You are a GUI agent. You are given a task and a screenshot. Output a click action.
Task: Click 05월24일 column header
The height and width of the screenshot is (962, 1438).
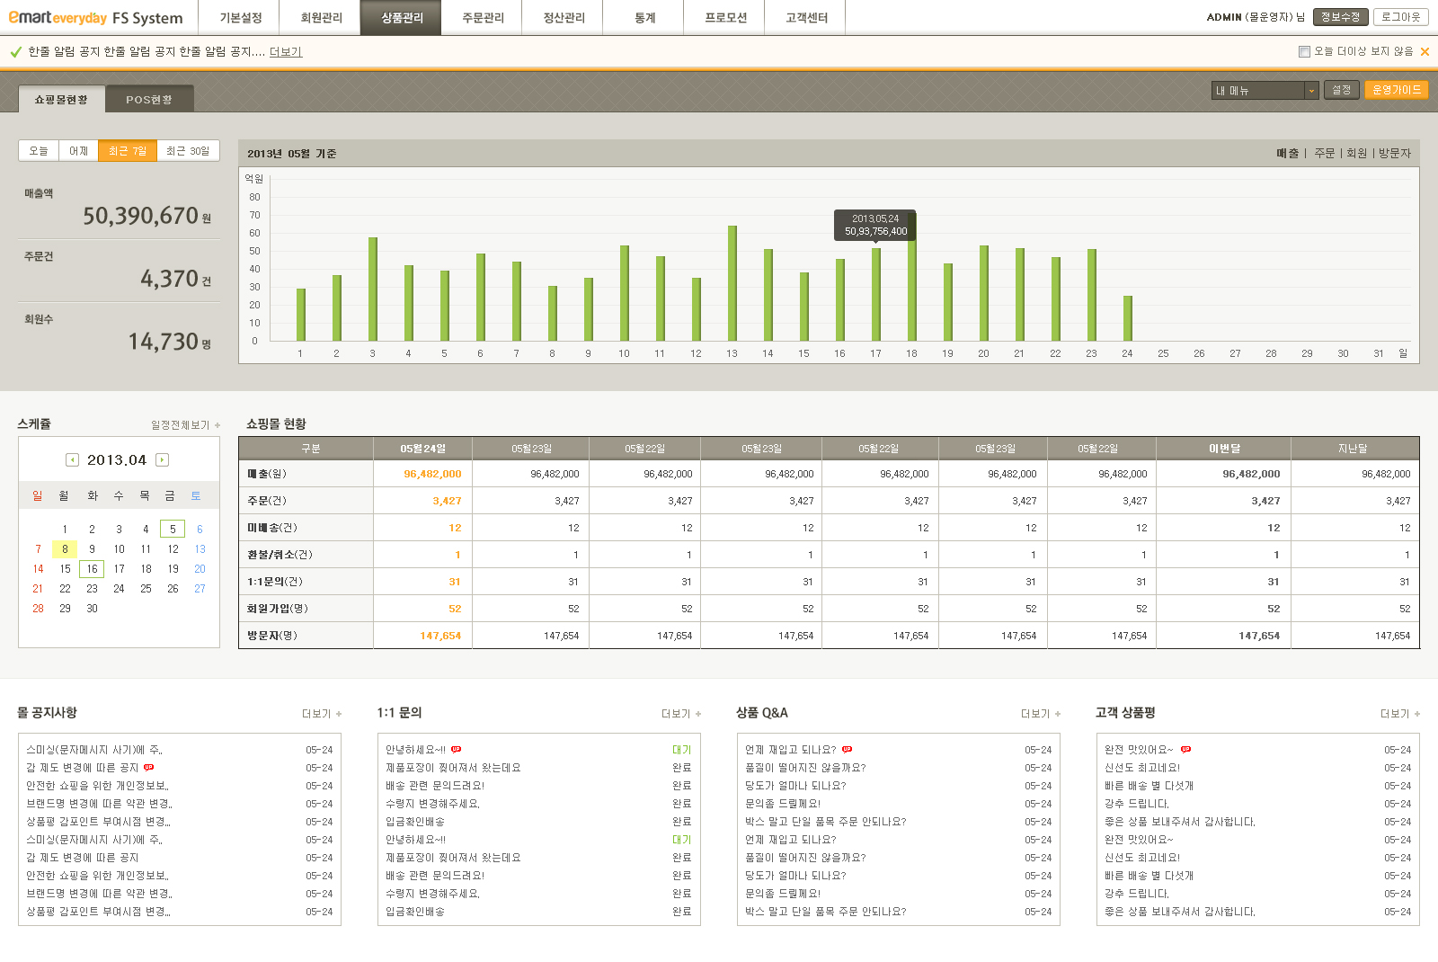point(422,448)
